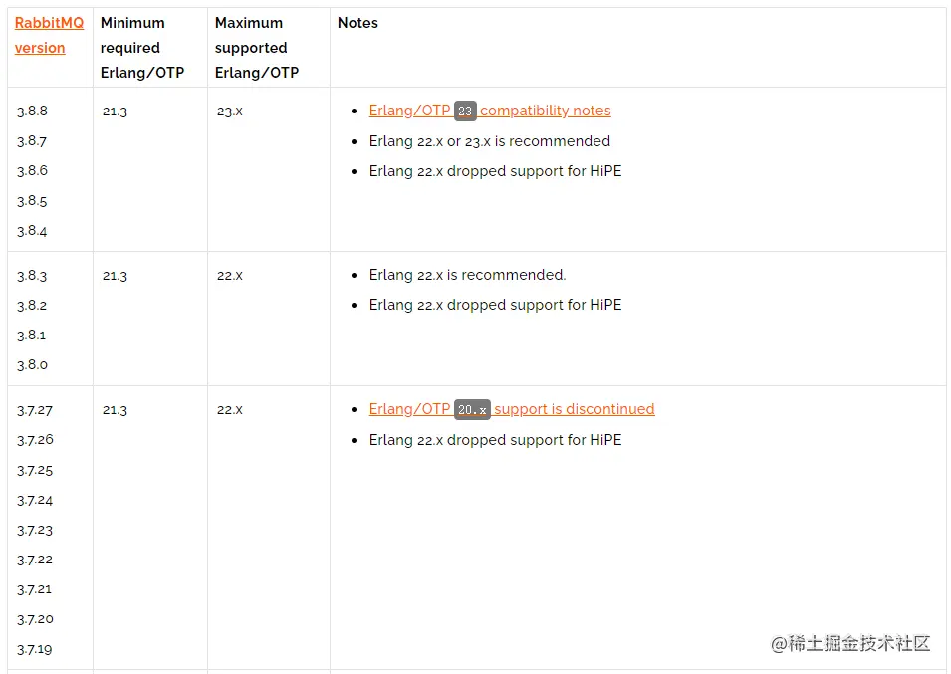Open the RabbitMQ version header link
The width and height of the screenshot is (951, 674).
point(49,35)
